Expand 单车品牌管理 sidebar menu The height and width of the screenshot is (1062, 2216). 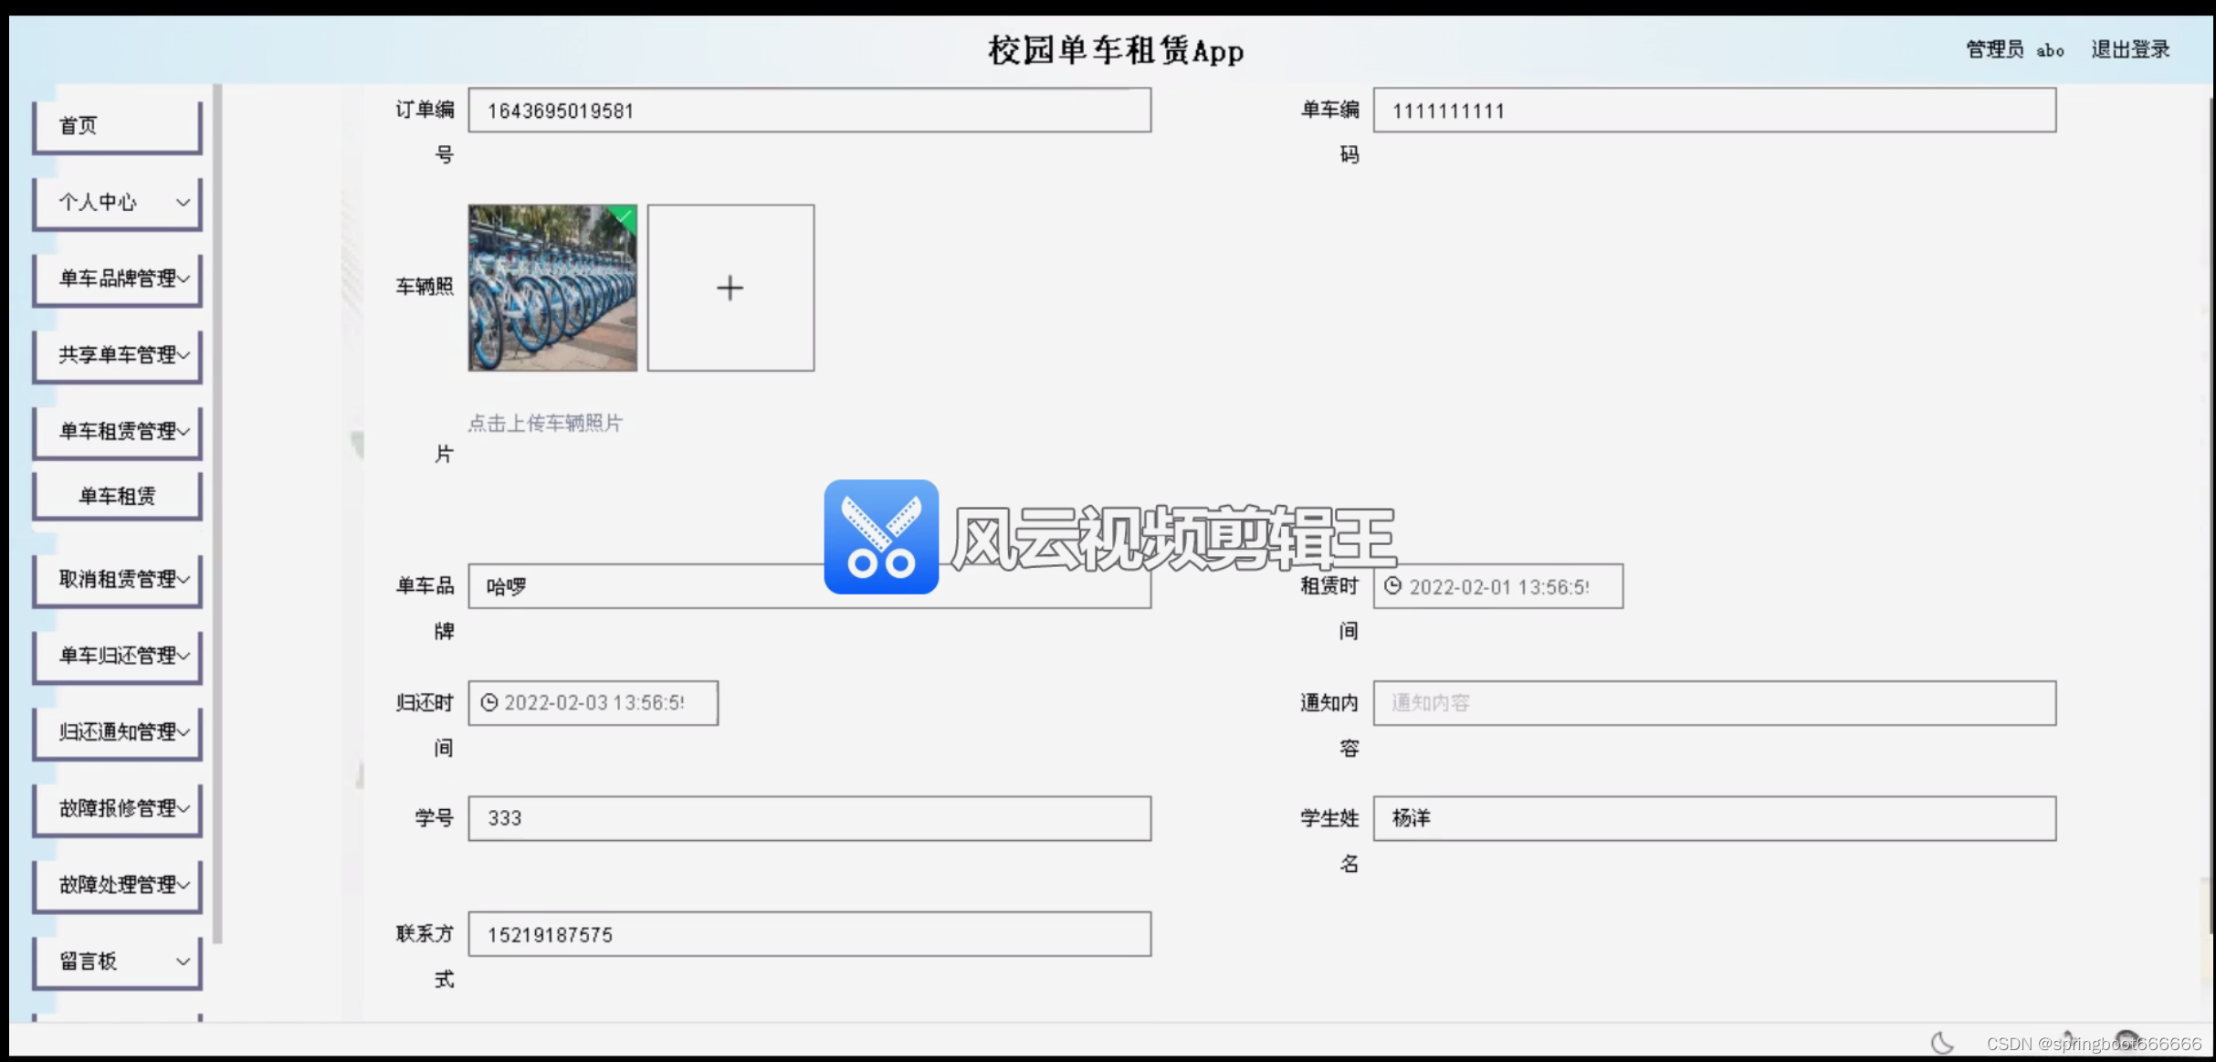click(117, 279)
